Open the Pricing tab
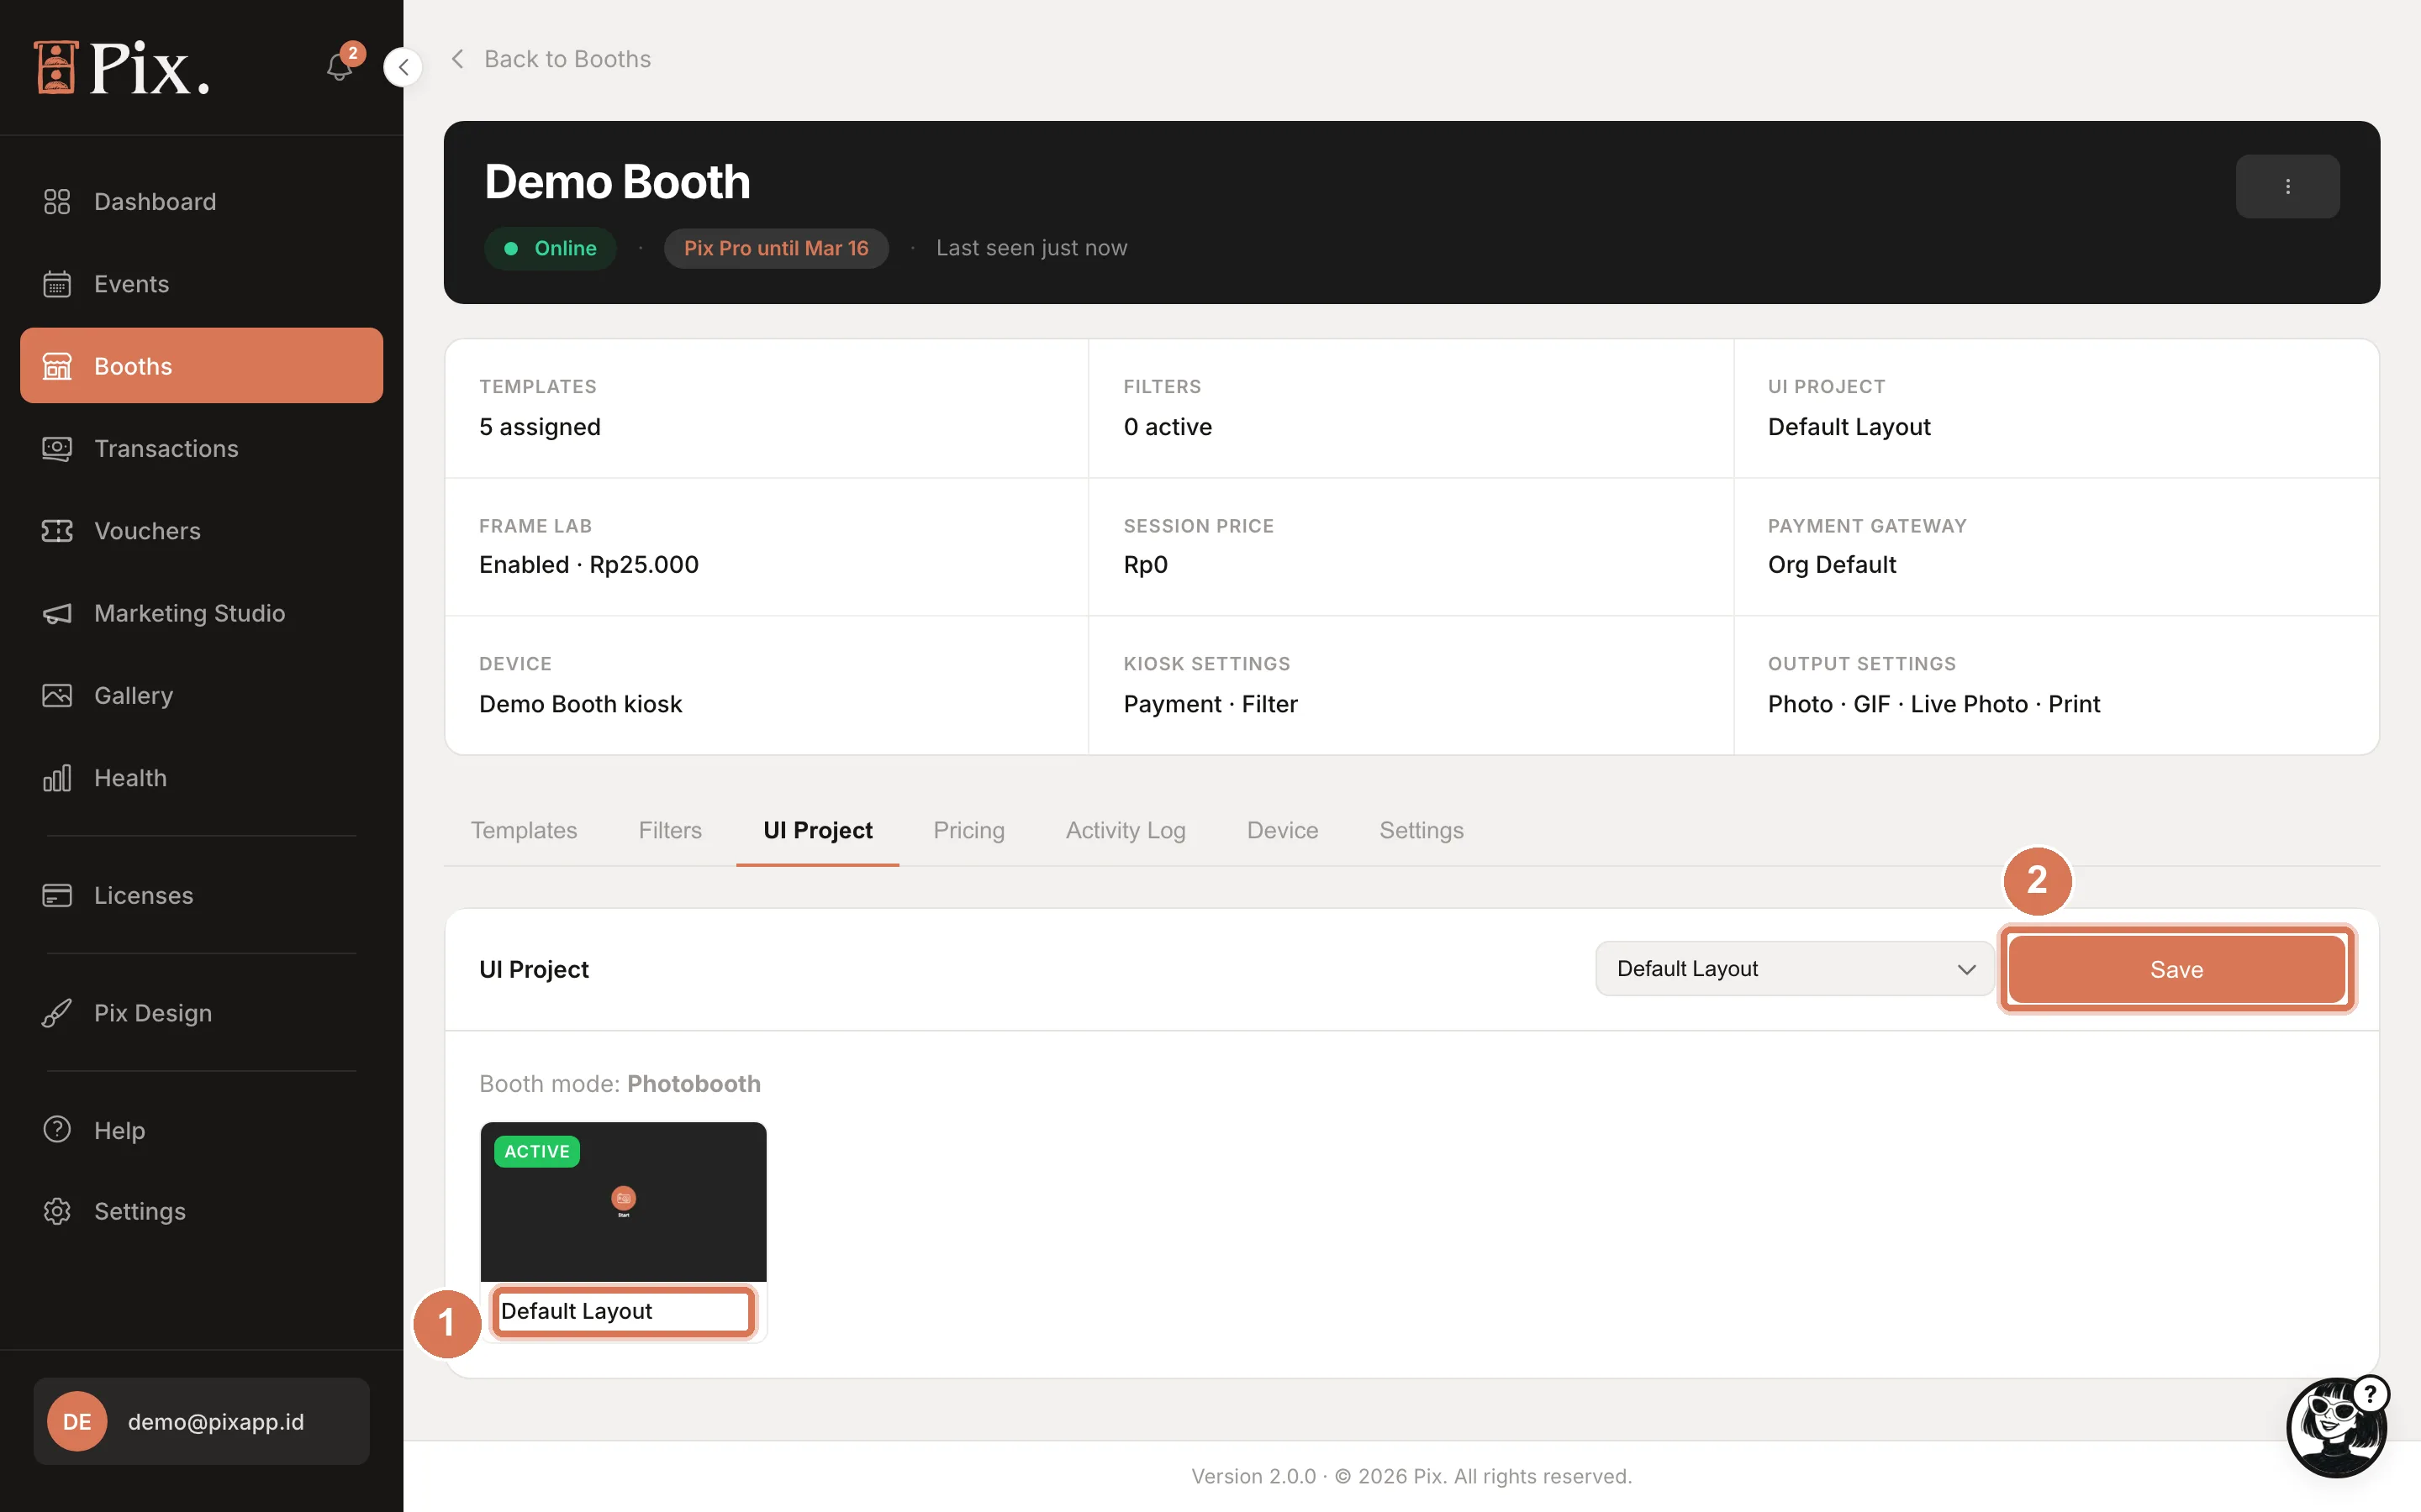Viewport: 2421px width, 1512px height. 968,831
